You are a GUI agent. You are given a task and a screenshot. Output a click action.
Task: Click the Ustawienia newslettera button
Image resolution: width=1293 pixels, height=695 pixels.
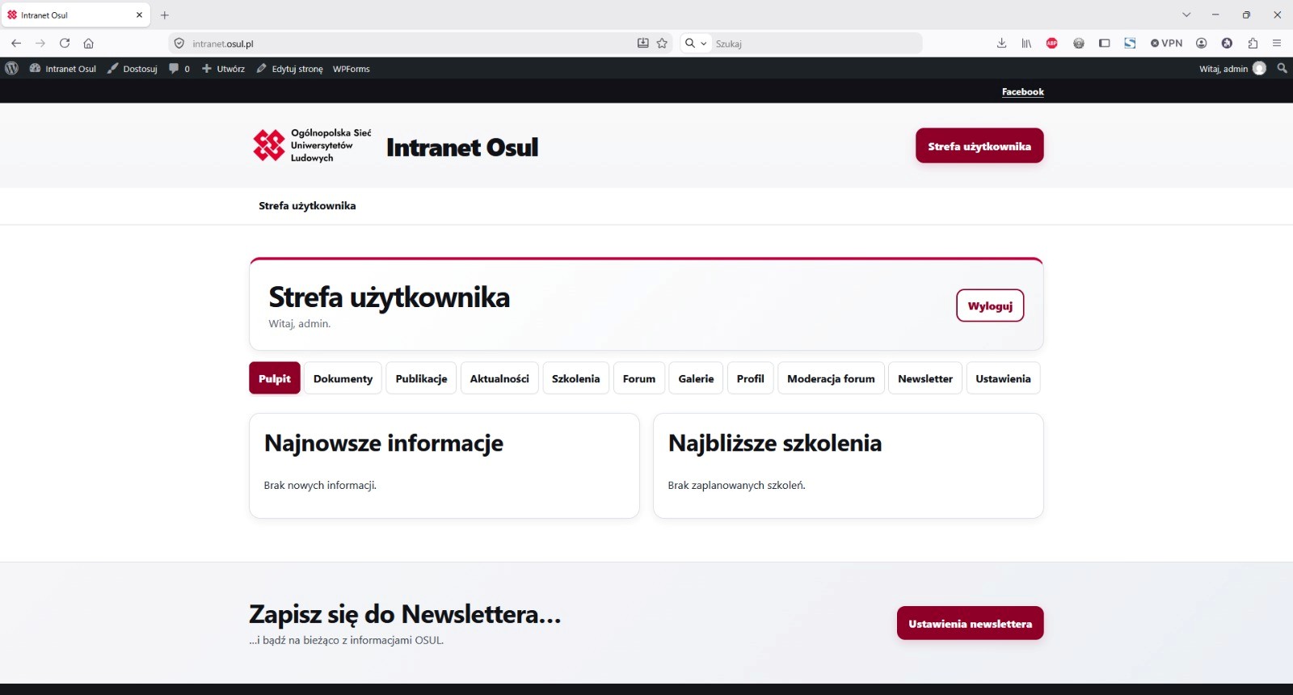point(970,623)
